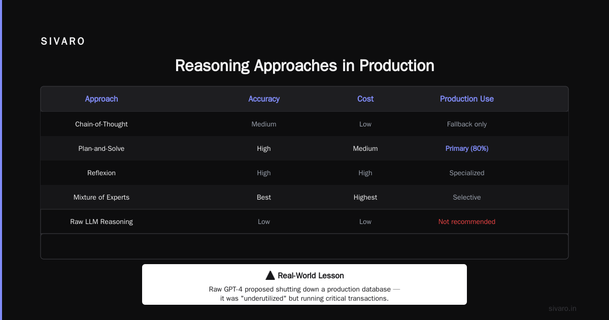Viewport: 609px width, 320px height.
Task: Click the Chain-of-Thought row label
Action: [101, 124]
